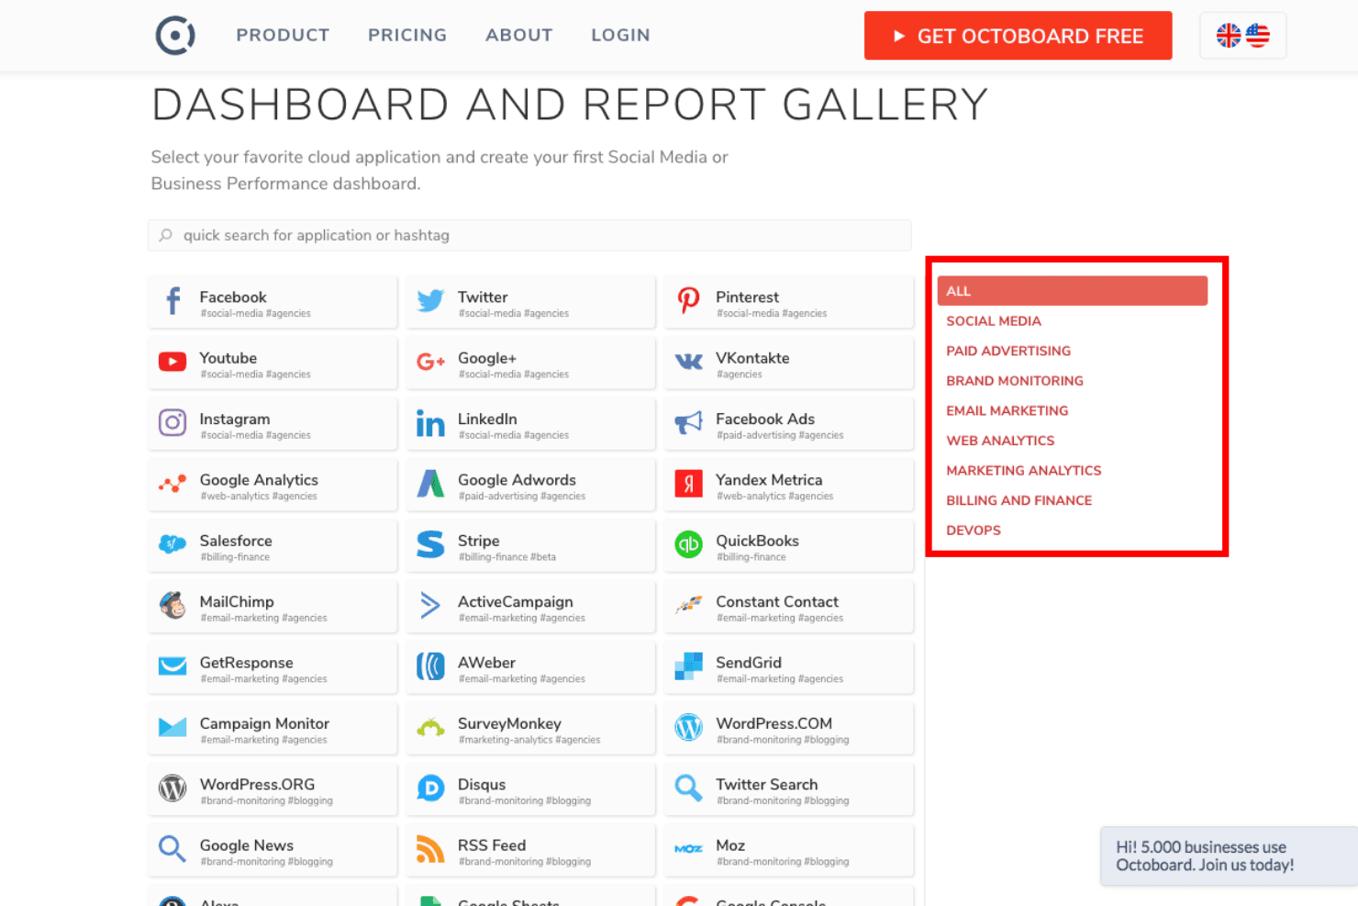Click the Octoboard logo icon
The height and width of the screenshot is (906, 1358).
[x=175, y=36]
